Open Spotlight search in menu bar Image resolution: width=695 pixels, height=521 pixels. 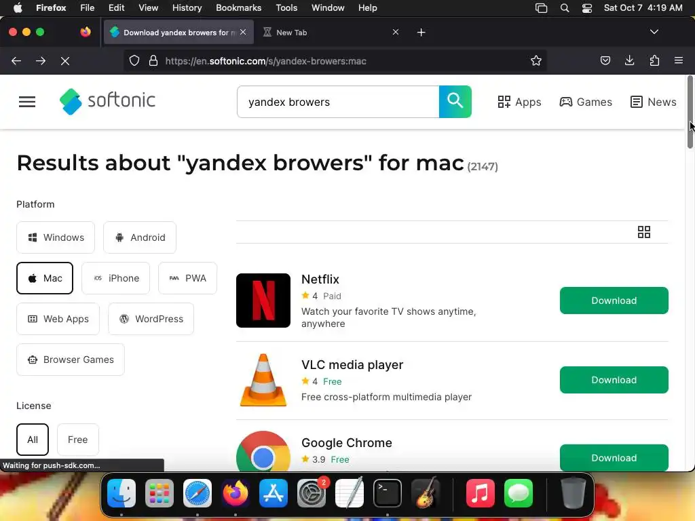tap(564, 7)
